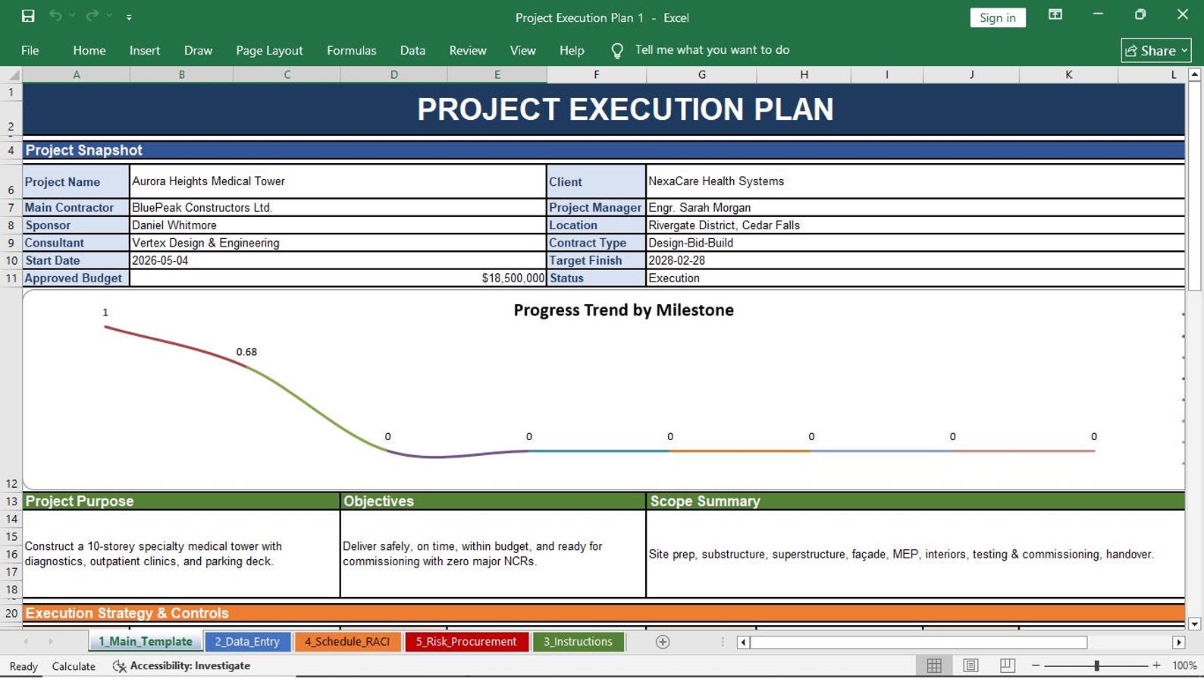
Task: Open Customize Quick Access Toolbar dropdown
Action: pyautogui.click(x=129, y=17)
